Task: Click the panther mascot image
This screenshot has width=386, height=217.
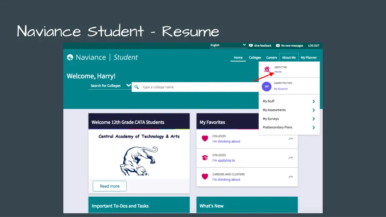Action: pyautogui.click(x=139, y=160)
